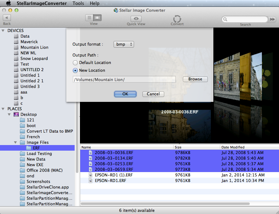Select file 2008-03-0134.ERF in list
This screenshot has height=214, width=279.
tap(179, 158)
